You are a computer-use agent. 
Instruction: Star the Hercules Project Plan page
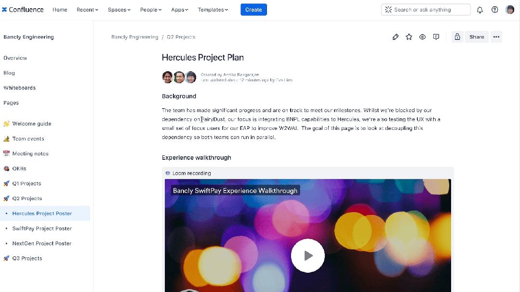[x=409, y=37]
